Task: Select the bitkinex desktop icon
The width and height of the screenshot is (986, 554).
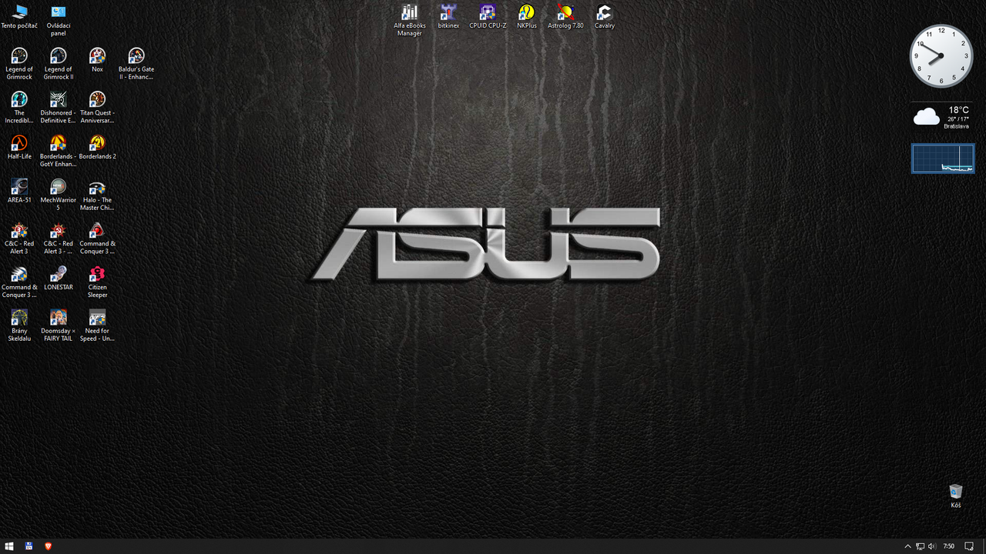Action: tap(448, 17)
